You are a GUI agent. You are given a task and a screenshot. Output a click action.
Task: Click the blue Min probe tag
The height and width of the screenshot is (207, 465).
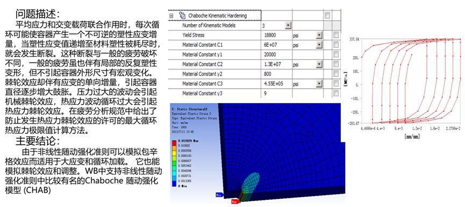pyautogui.click(x=219, y=195)
